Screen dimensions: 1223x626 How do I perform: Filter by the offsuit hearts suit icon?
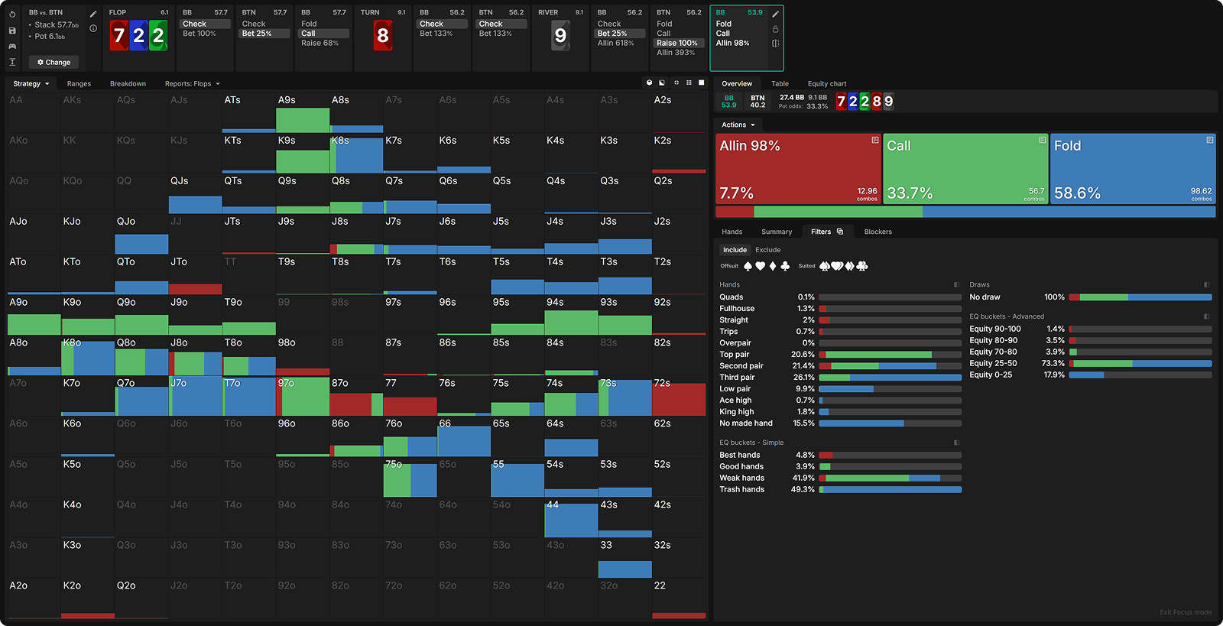[760, 266]
